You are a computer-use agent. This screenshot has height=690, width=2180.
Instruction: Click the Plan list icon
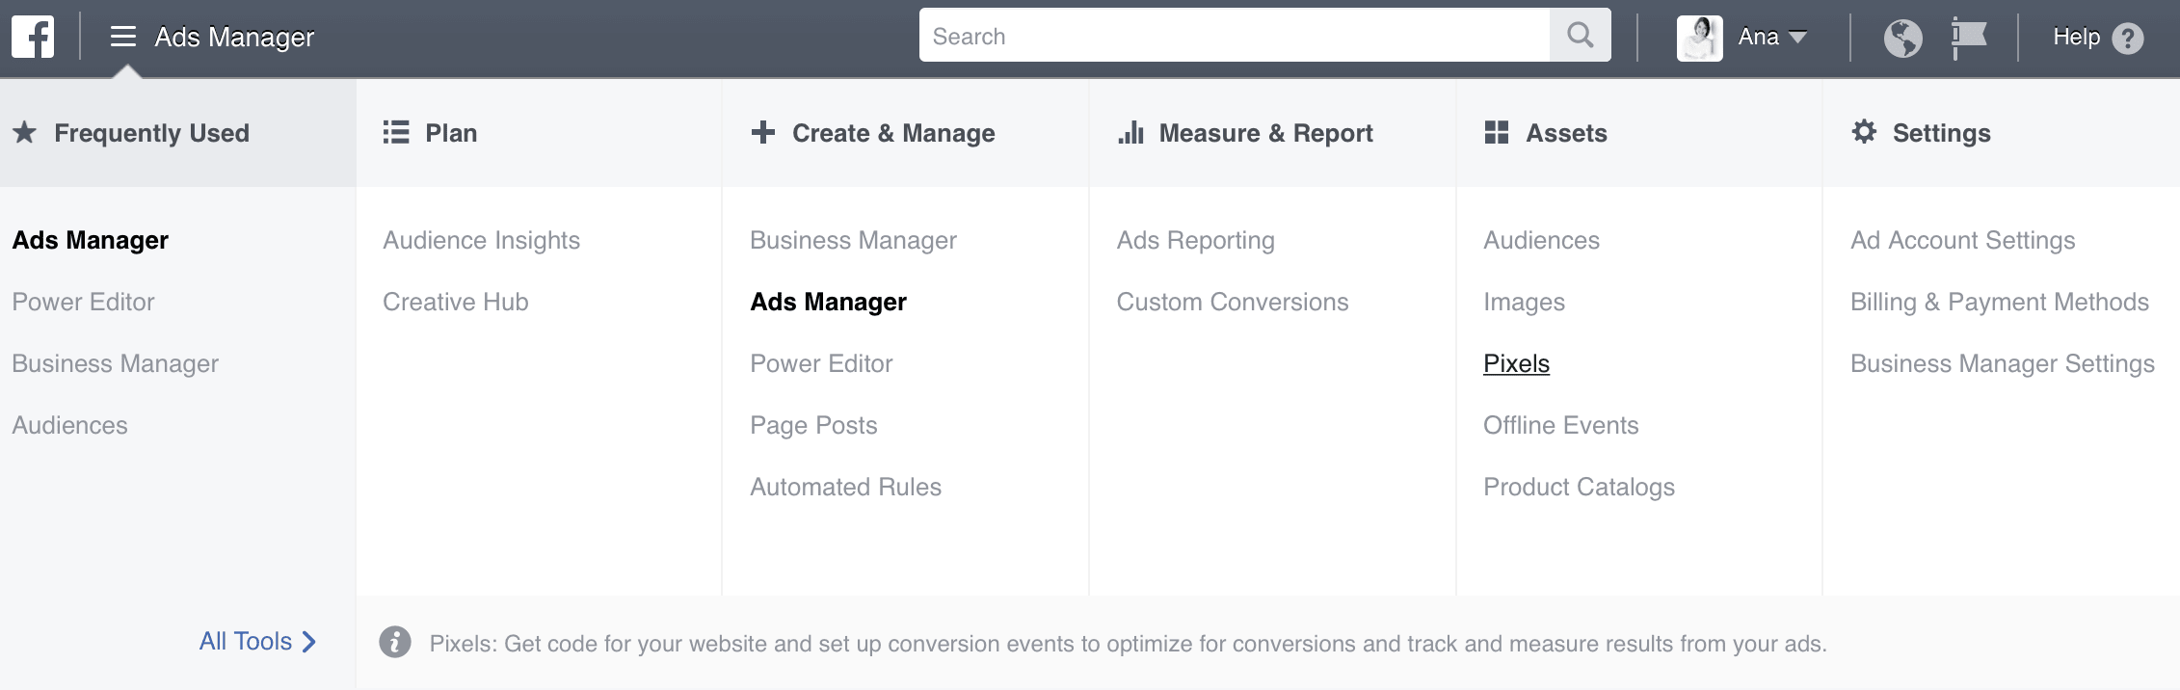pos(396,132)
